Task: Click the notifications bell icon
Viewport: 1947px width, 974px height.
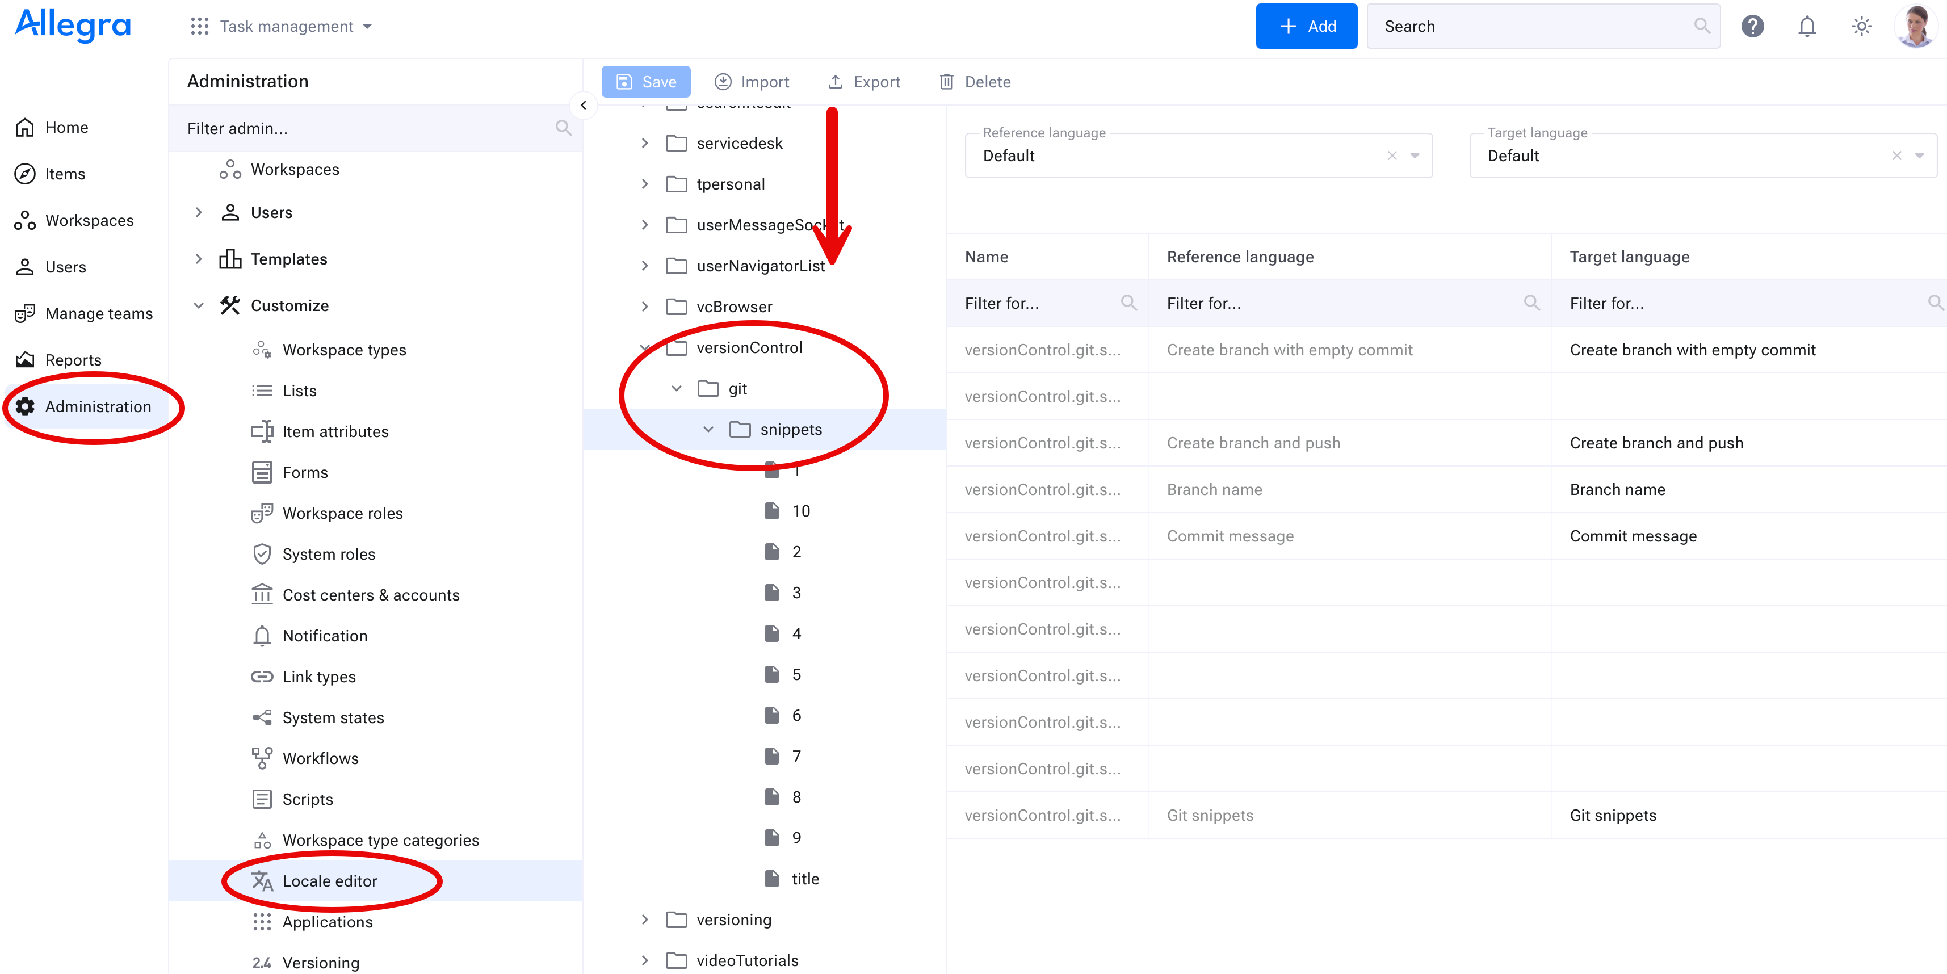Action: (x=1807, y=26)
